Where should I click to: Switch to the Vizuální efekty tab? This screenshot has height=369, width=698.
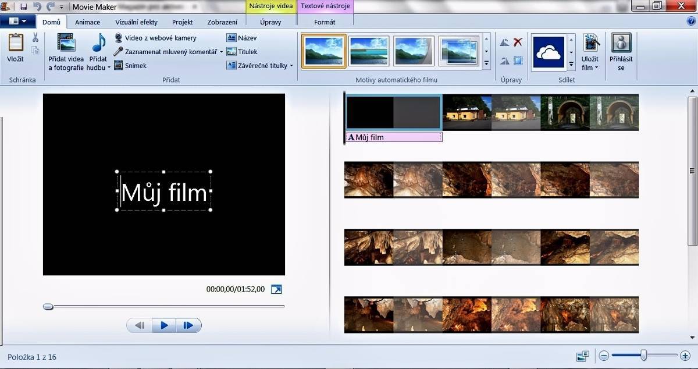(x=136, y=22)
